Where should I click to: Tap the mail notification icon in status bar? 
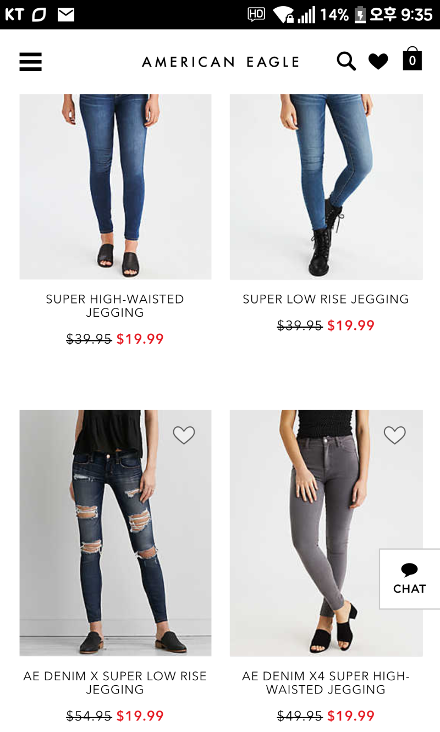66,15
